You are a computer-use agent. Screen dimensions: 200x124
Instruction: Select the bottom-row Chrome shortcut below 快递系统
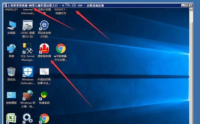[44, 118]
